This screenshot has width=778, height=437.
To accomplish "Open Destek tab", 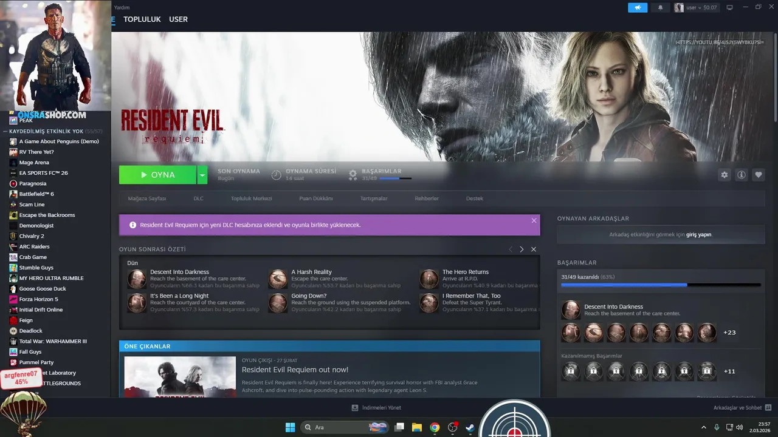I will coord(475,198).
